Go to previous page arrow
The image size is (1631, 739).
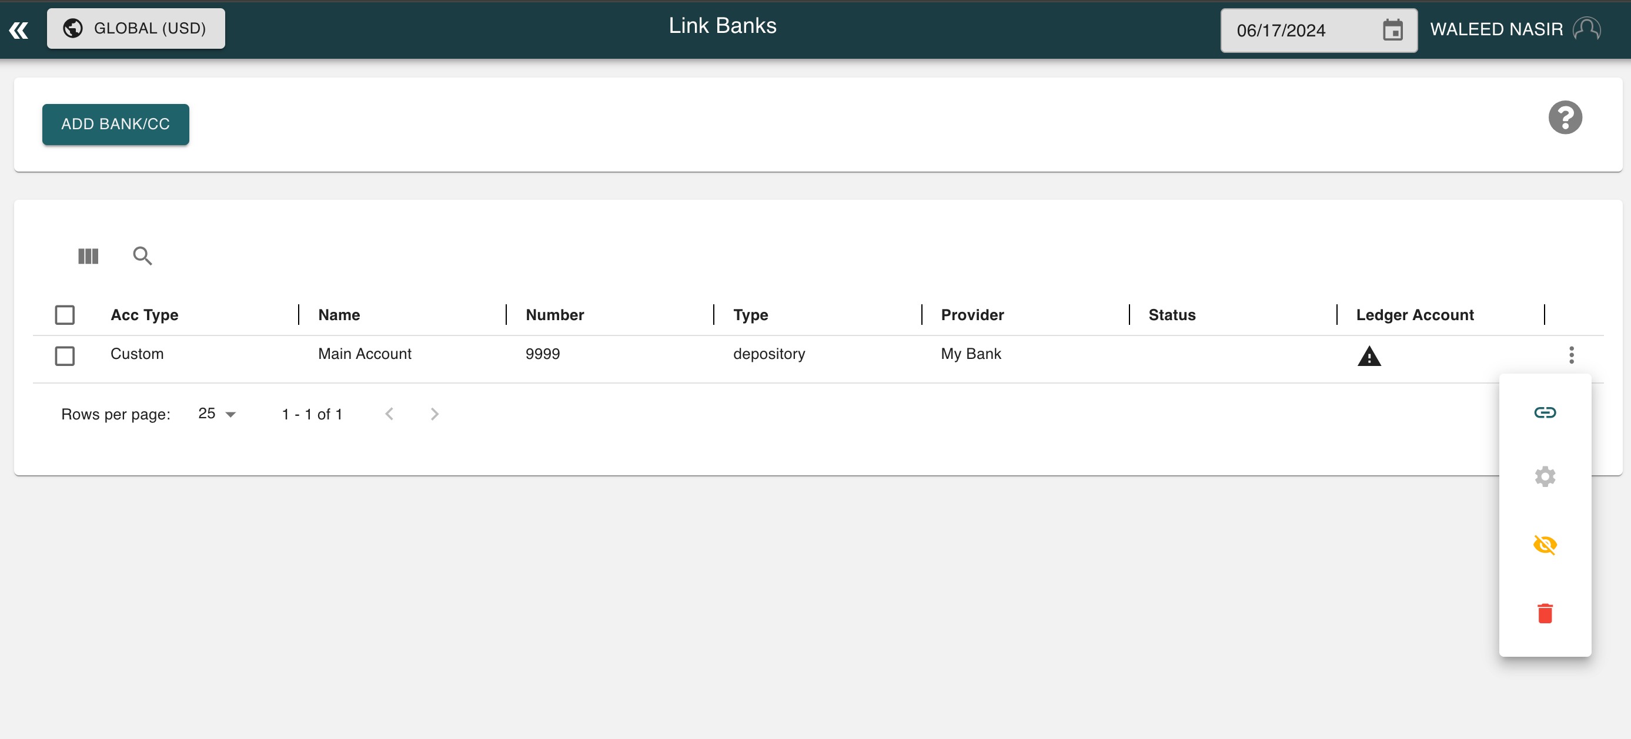pos(389,414)
